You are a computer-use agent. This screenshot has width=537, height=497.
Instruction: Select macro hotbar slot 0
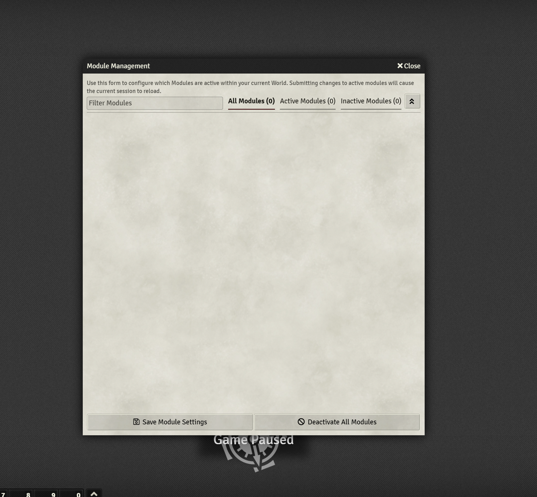point(71,493)
